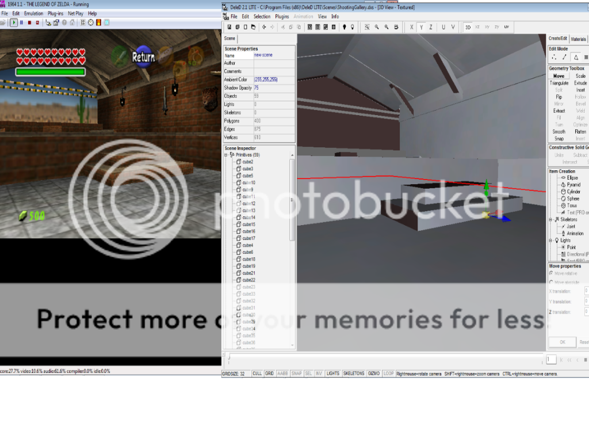The width and height of the screenshot is (589, 442).
Task: Toggle the GRID option in the status bar
Action: click(x=269, y=374)
